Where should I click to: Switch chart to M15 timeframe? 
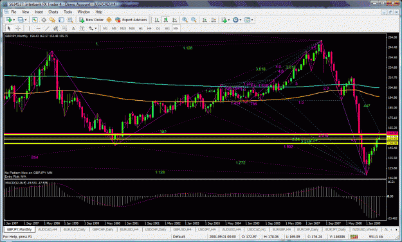[x=123, y=28]
